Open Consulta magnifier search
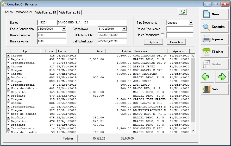This screenshot has height=146, width=231. click(214, 27)
